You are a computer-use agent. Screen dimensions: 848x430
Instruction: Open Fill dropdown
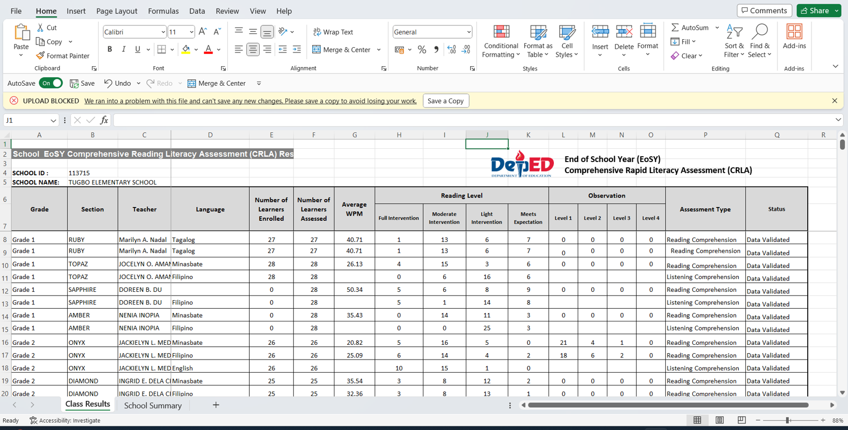pos(683,41)
